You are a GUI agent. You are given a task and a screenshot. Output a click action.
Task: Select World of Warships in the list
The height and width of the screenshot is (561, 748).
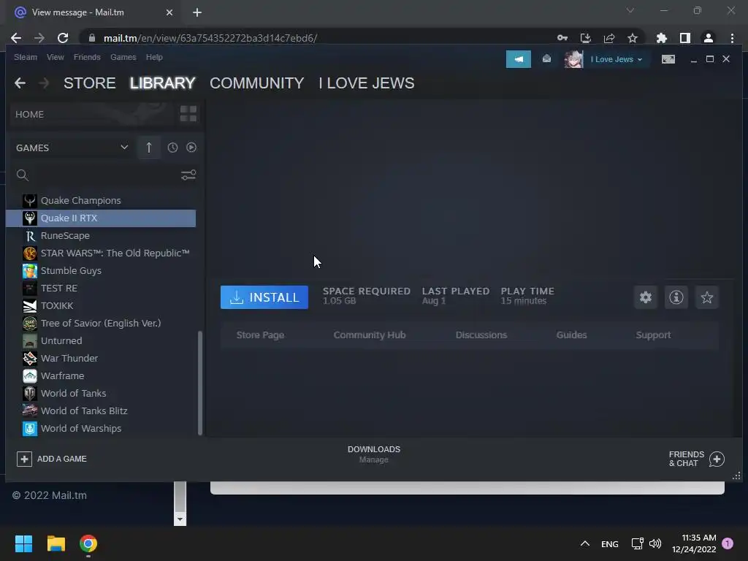[101, 428]
